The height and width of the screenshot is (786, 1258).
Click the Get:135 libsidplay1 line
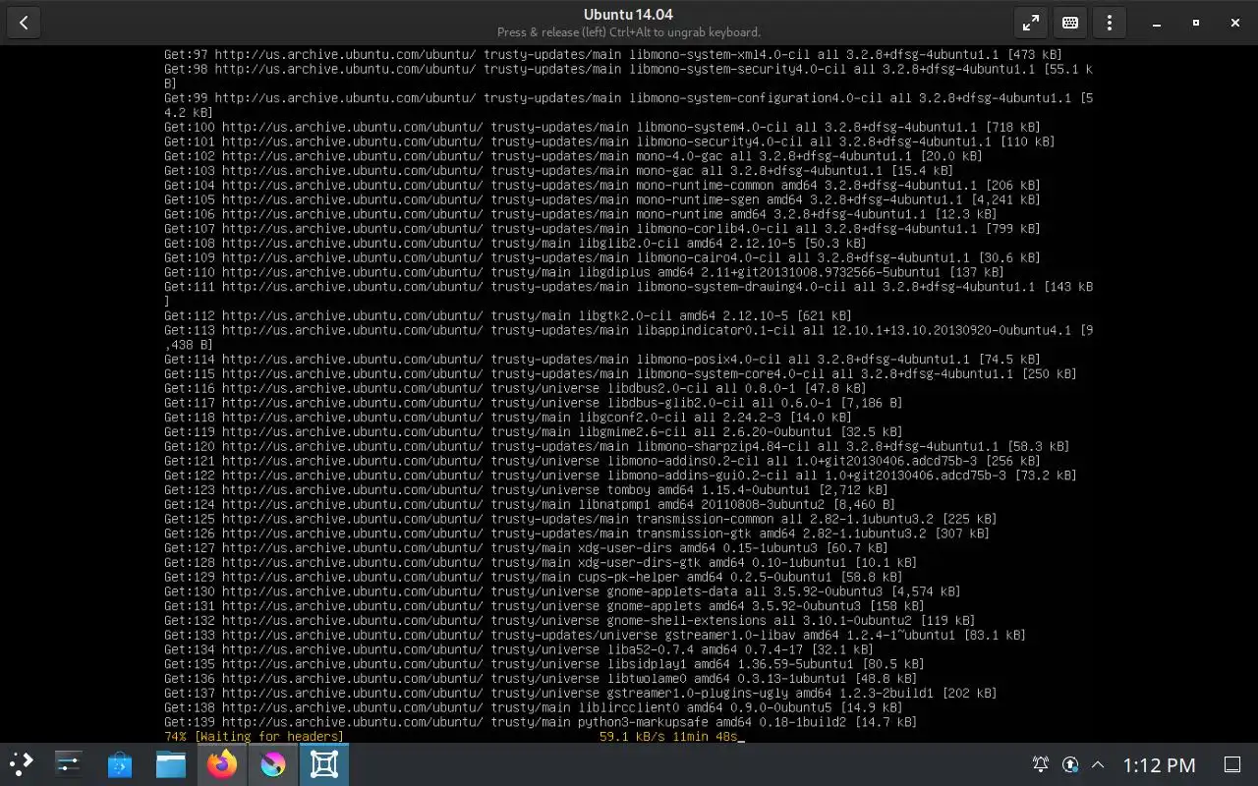point(544,664)
